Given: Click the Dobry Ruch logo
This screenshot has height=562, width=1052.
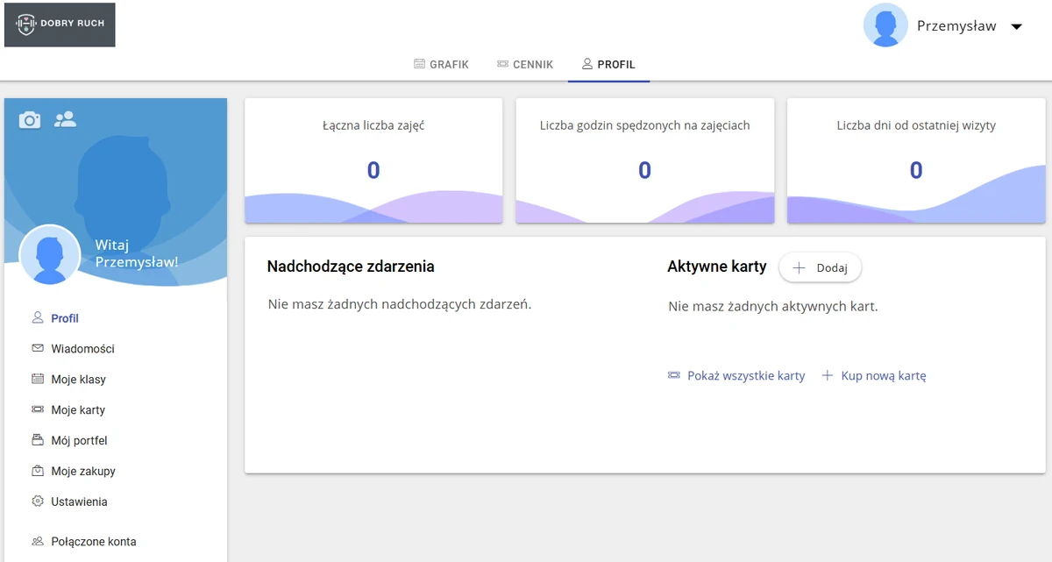Looking at the screenshot, I should point(60,25).
